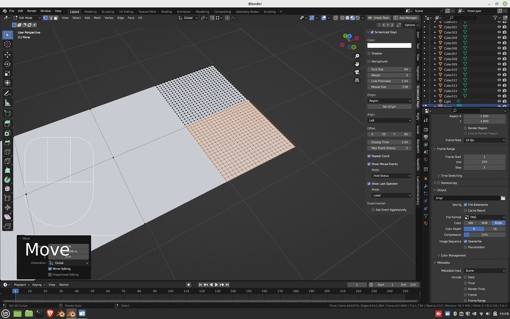This screenshot has width=510, height=319.
Task: Select the Select Box tool
Action: (8, 35)
